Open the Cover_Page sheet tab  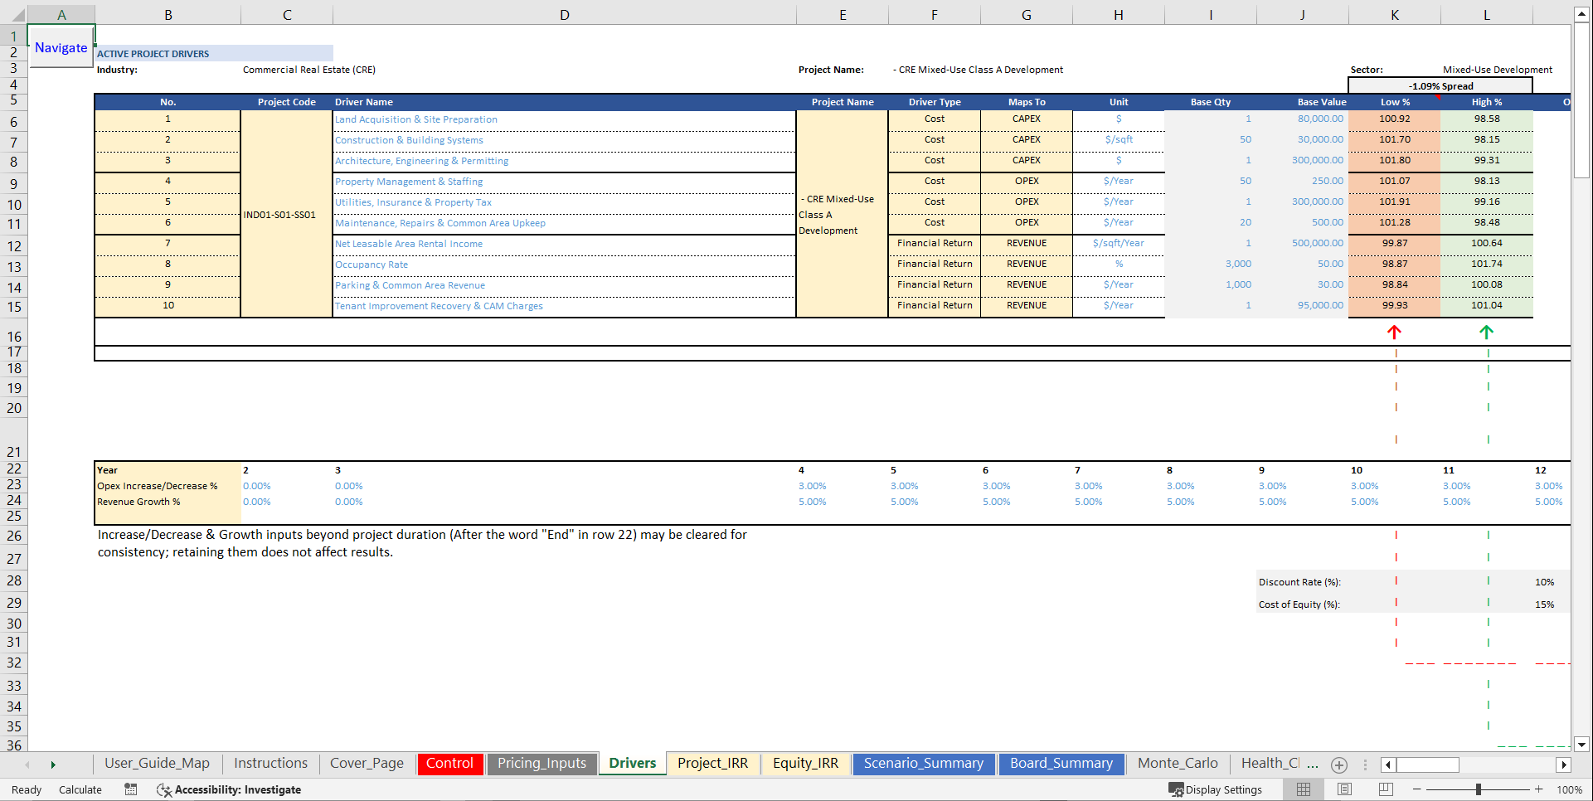coord(367,764)
